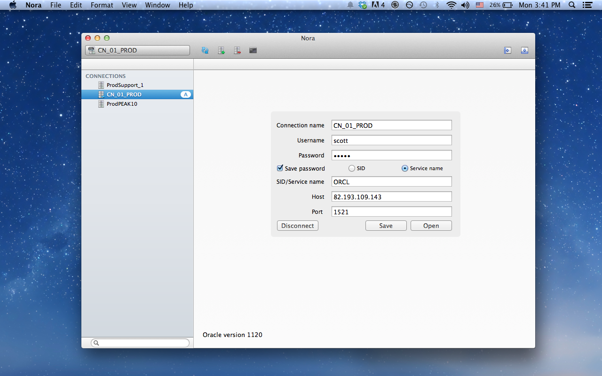The image size is (602, 376).
Task: Click the remove connection icon with red minus
Action: [237, 50]
